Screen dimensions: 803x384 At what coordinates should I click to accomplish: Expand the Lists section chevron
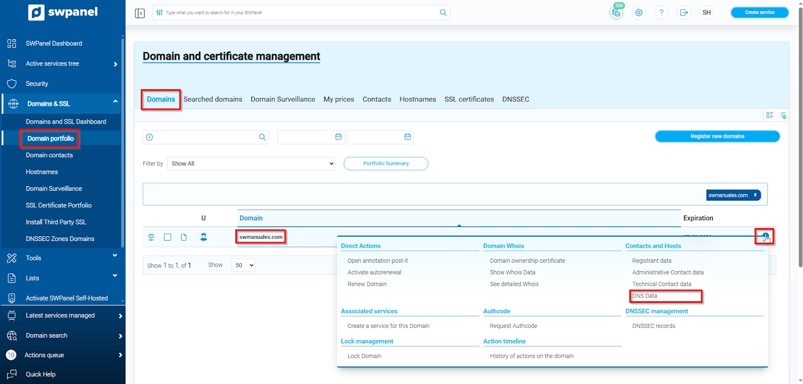(115, 276)
